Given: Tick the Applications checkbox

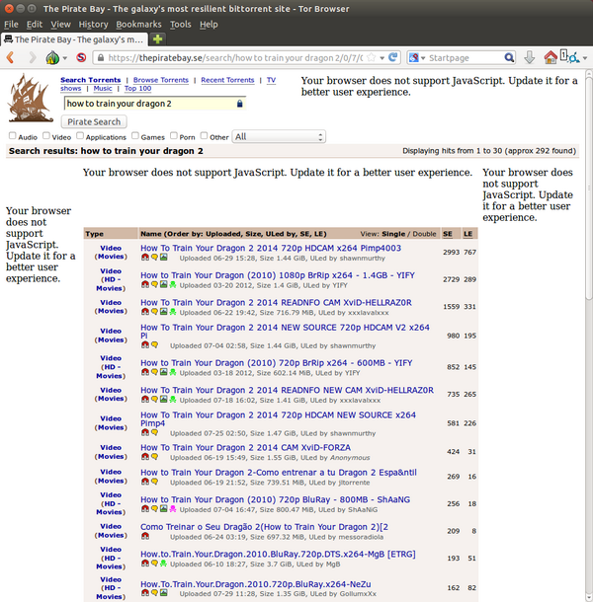Looking at the screenshot, I should (x=80, y=135).
